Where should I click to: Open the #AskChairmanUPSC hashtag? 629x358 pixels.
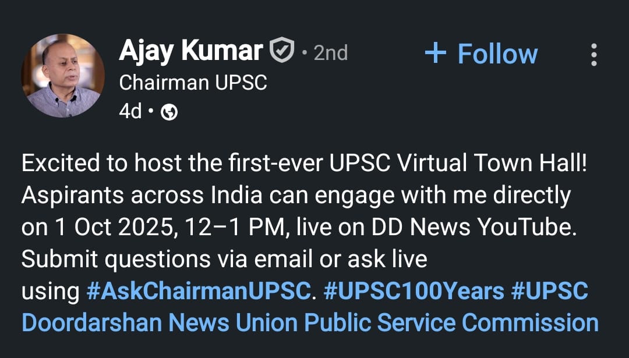(x=197, y=291)
